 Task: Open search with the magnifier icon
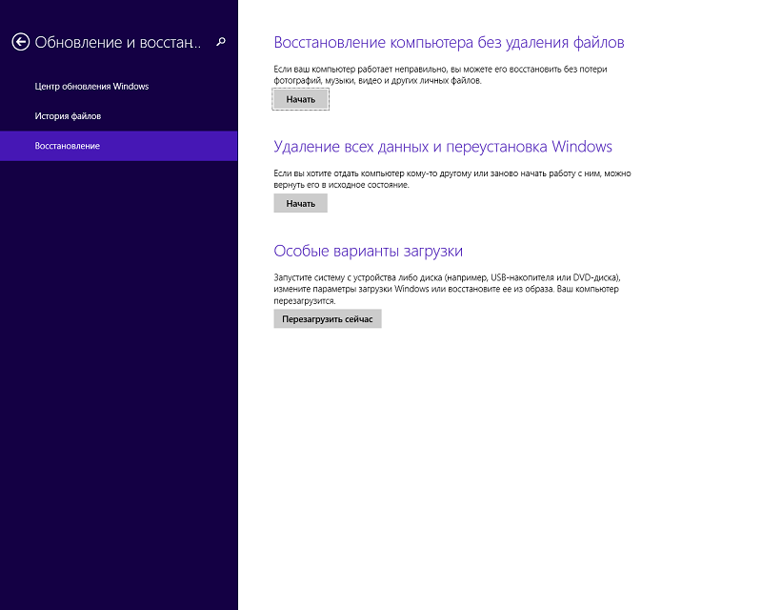click(x=221, y=41)
